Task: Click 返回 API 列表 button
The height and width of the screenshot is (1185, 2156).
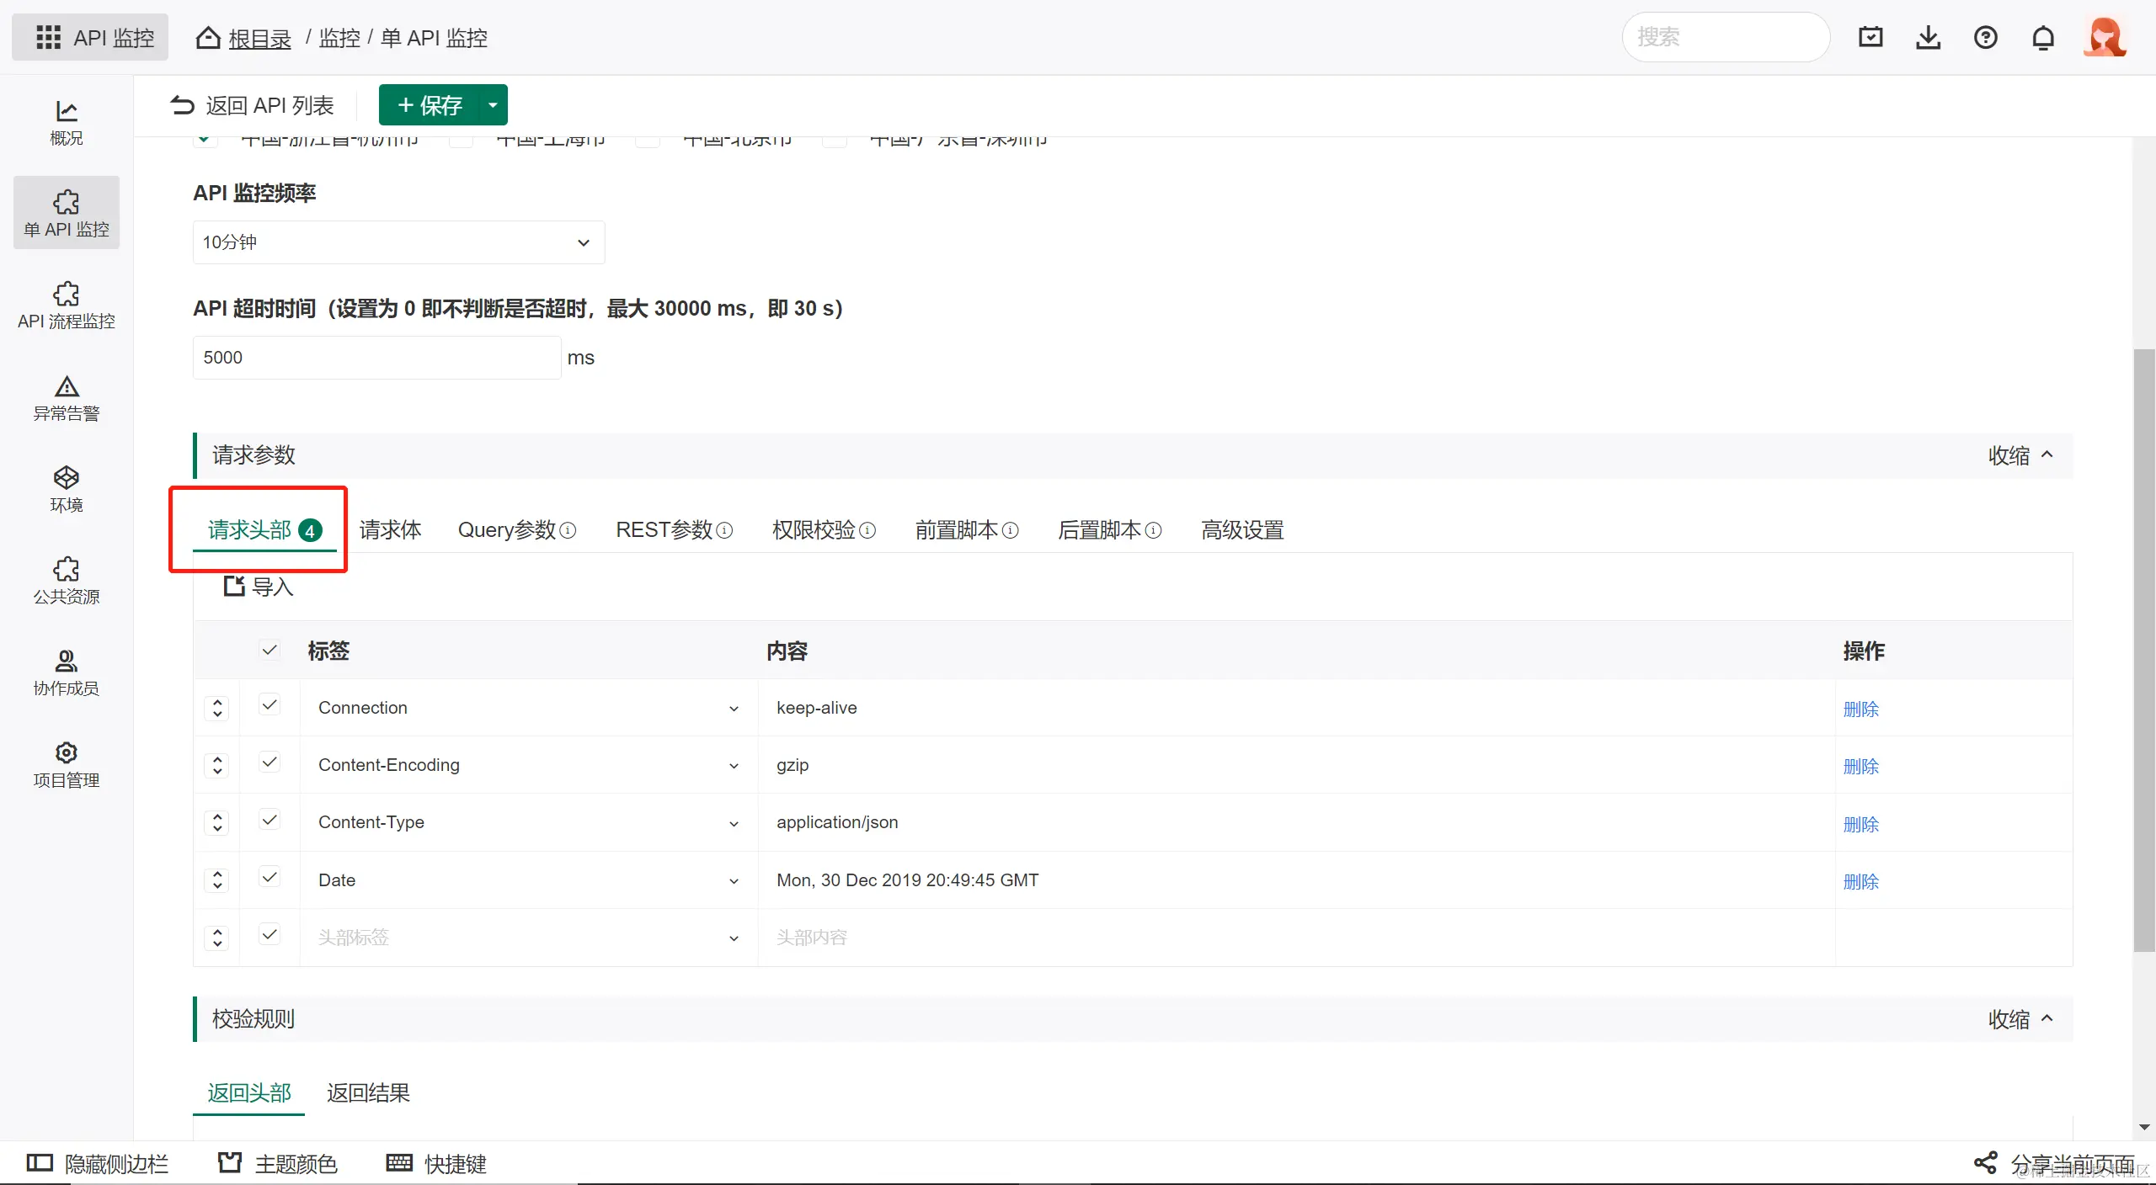Action: (x=253, y=105)
